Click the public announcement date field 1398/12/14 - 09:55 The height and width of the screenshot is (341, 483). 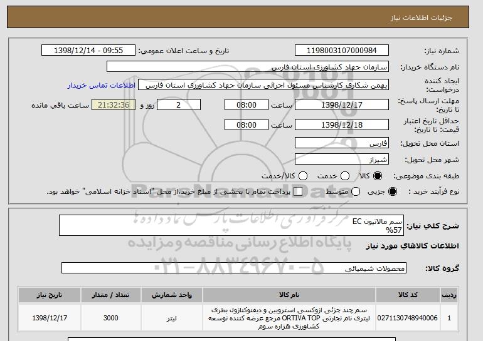tap(88, 51)
